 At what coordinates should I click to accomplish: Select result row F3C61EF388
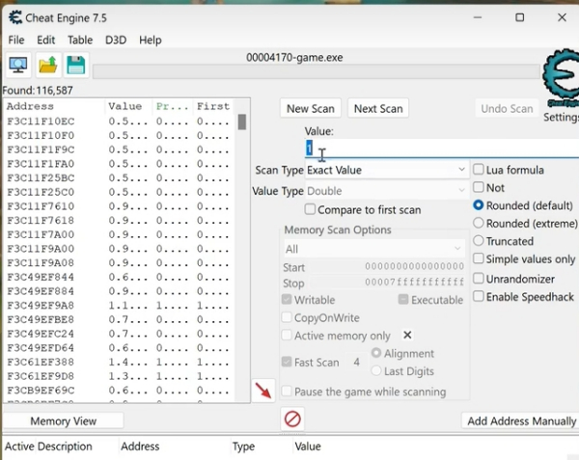coord(120,363)
